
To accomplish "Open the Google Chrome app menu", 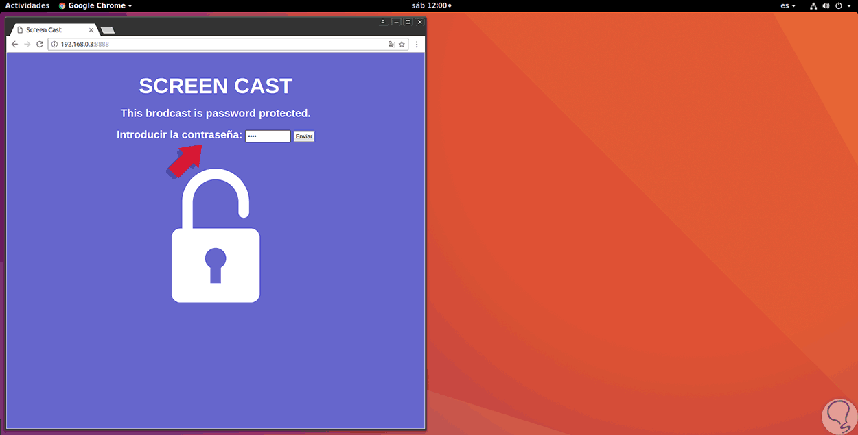I will coord(95,5).
